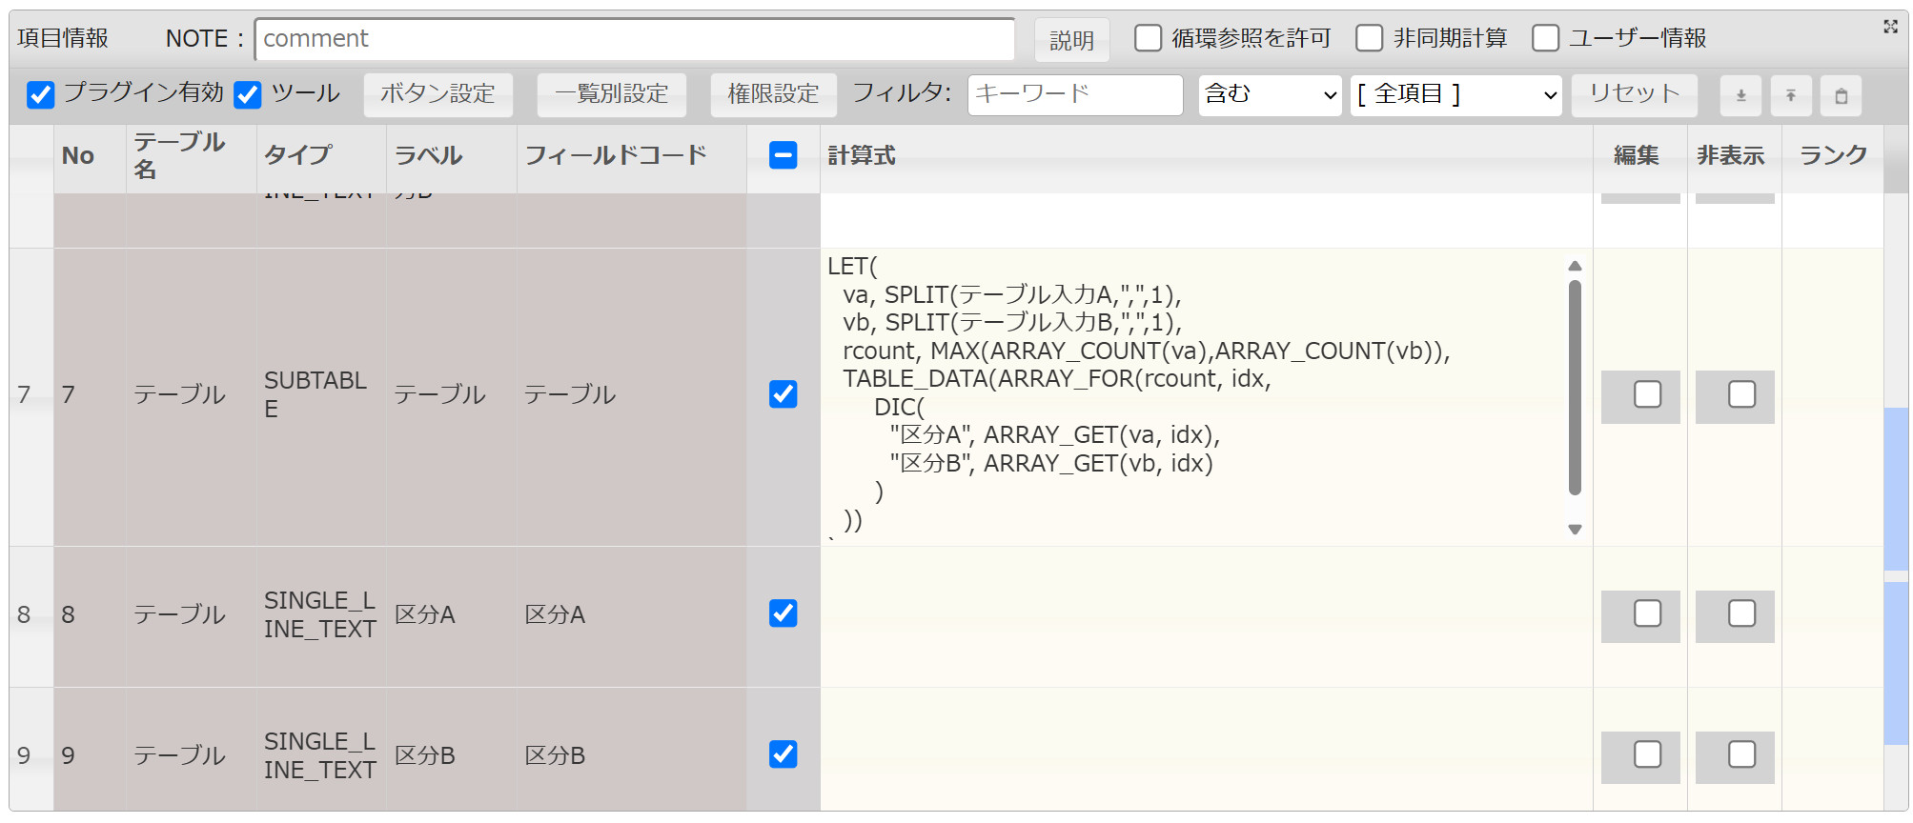This screenshot has height=823, width=1913.
Task: Uncheck the blue checkbox in 区分B row
Action: click(784, 754)
